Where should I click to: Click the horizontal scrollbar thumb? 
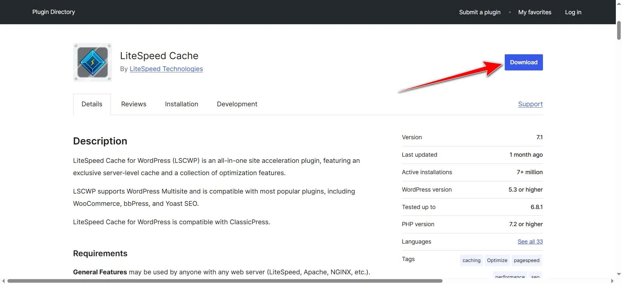pyautogui.click(x=225, y=281)
